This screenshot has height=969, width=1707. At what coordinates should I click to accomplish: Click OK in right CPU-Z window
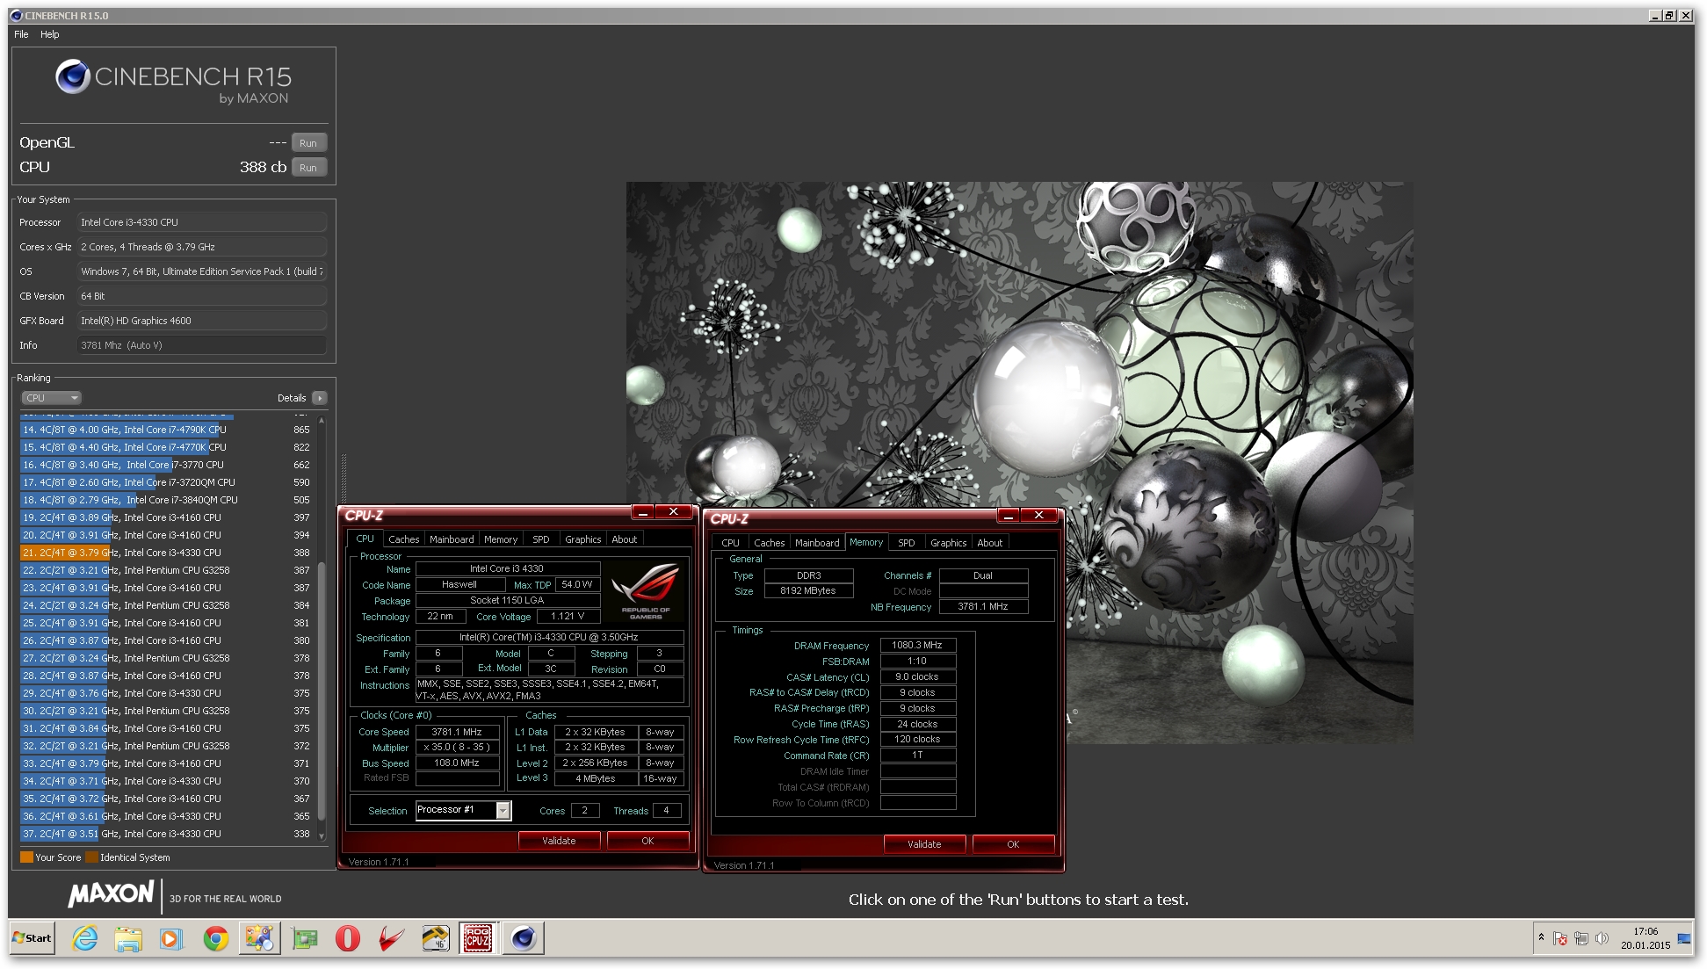tap(1013, 844)
